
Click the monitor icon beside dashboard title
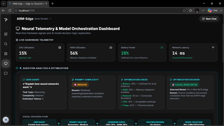tap(18, 29)
